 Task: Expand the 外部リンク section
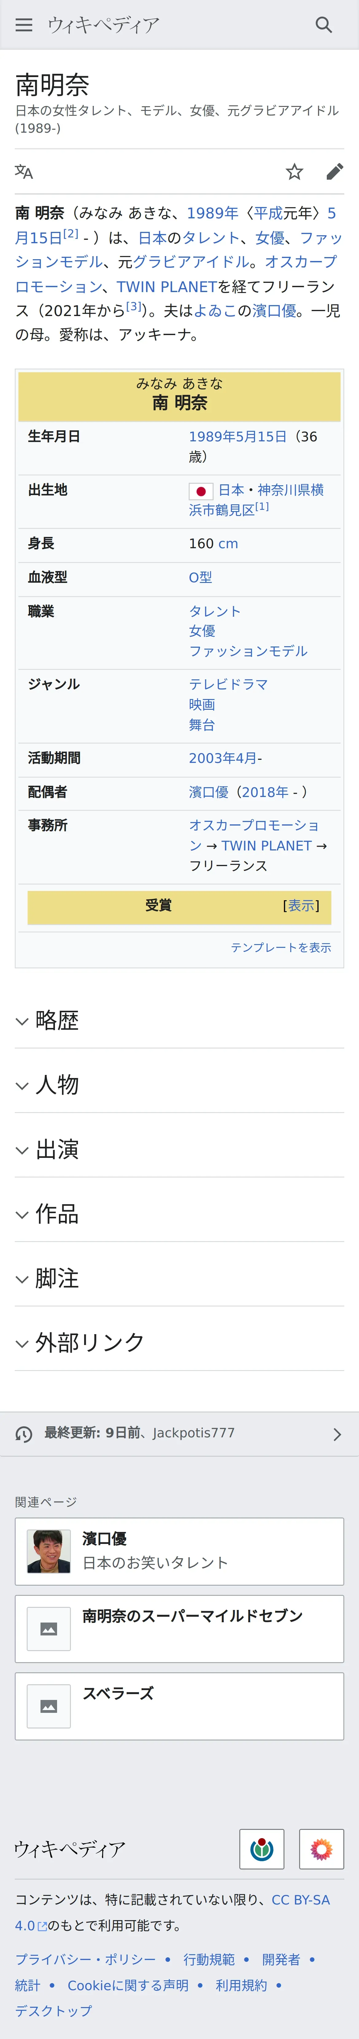point(89,1342)
